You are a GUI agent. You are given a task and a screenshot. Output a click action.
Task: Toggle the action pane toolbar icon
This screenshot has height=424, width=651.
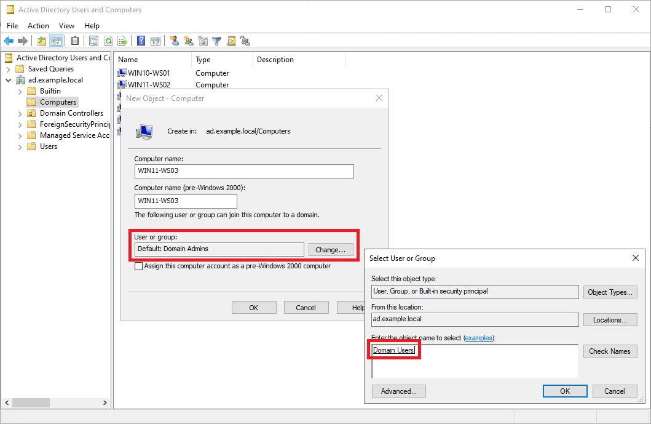click(x=156, y=41)
